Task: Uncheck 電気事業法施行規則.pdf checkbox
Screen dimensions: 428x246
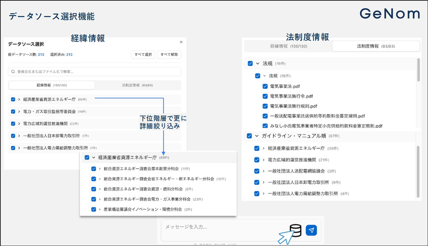Action: (265, 106)
